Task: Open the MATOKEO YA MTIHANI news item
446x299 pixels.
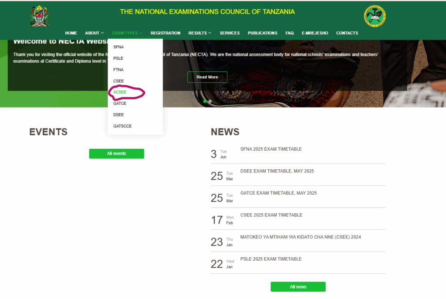Action: pos(301,237)
